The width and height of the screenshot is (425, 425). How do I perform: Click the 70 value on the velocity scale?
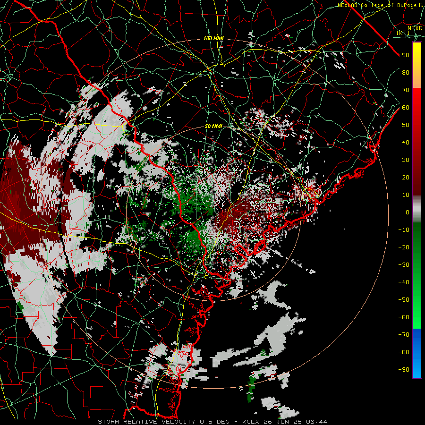406,90
